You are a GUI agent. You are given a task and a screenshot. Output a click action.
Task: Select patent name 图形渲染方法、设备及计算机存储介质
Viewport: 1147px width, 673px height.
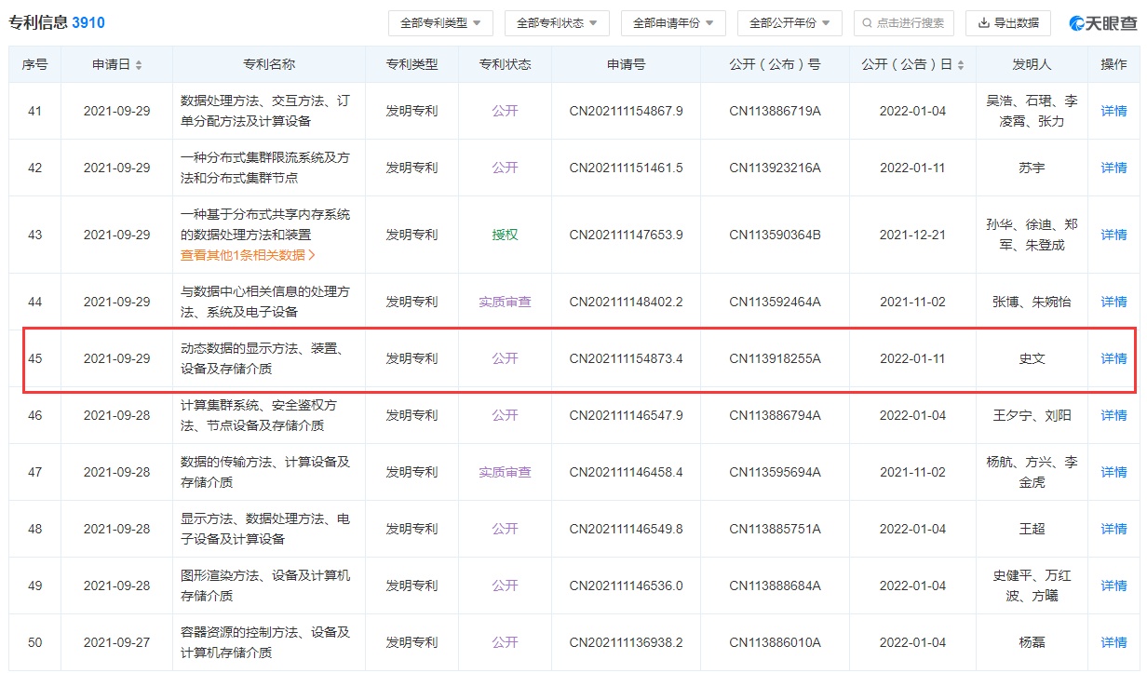[x=265, y=586]
